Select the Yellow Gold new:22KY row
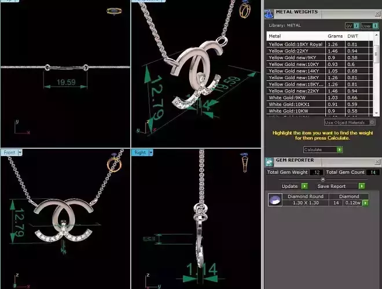The image size is (382, 289). click(319, 91)
